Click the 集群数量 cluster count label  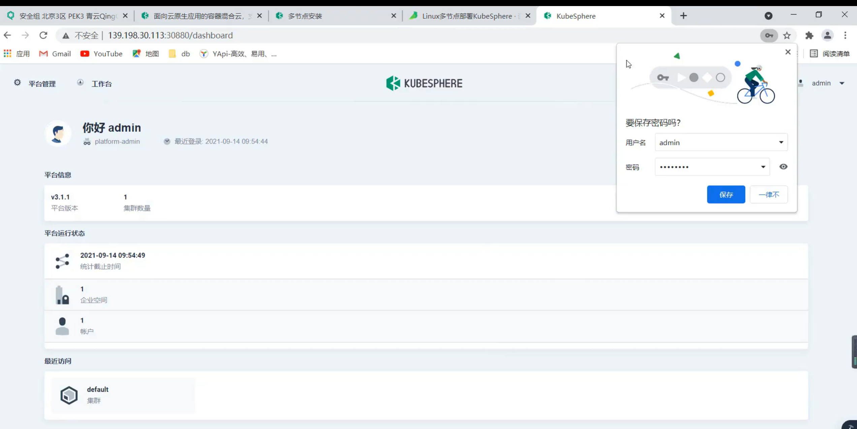click(x=137, y=208)
